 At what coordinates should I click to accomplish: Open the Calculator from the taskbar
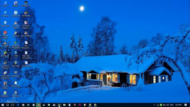[x=69, y=105]
